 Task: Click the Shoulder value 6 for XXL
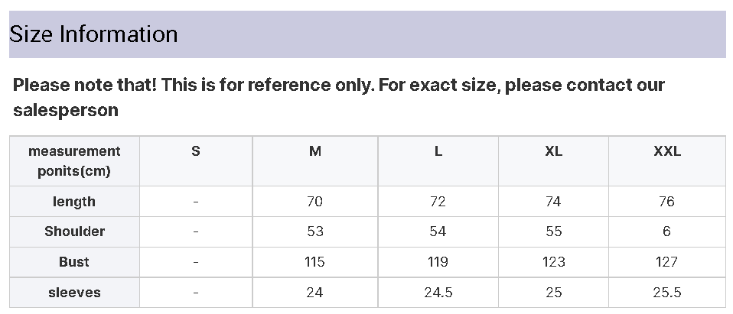pyautogui.click(x=667, y=231)
